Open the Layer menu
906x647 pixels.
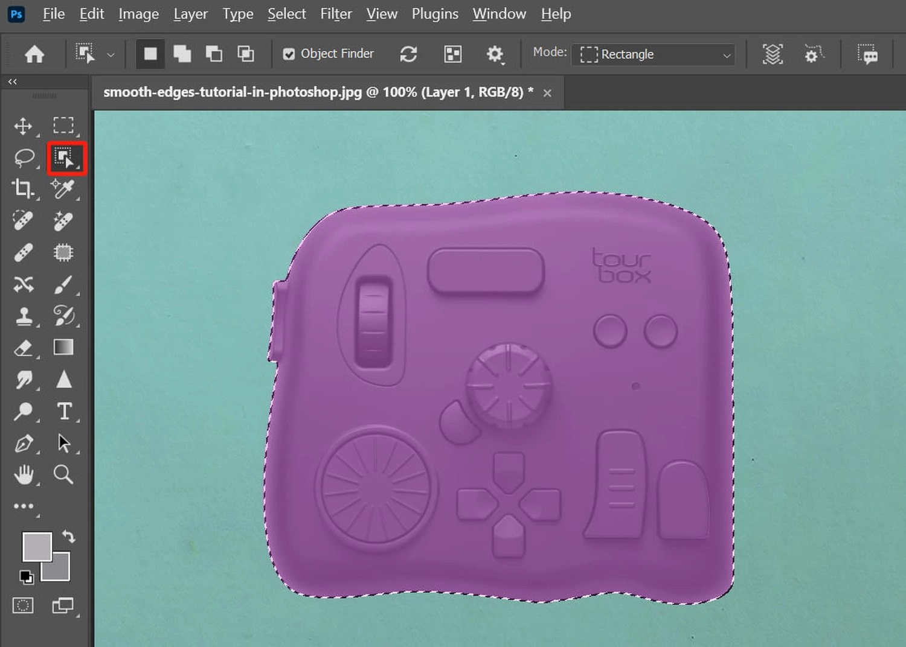(190, 14)
